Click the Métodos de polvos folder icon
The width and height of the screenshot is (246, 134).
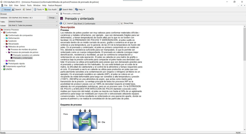tap(7, 47)
